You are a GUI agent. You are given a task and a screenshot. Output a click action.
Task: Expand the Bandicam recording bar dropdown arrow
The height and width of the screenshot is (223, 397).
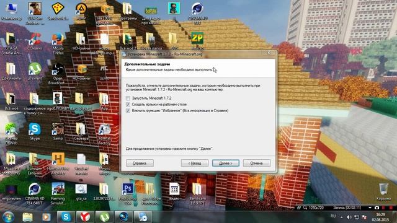tap(370, 208)
